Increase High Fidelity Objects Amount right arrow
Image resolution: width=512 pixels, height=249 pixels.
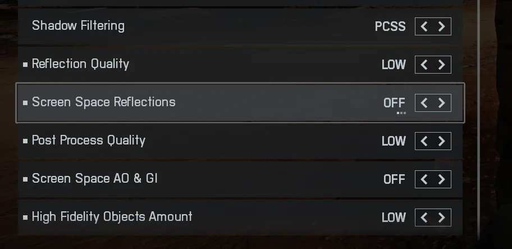coord(442,218)
